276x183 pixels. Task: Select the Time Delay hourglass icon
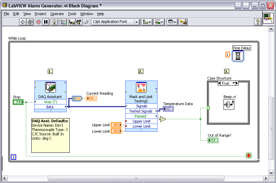point(238,56)
